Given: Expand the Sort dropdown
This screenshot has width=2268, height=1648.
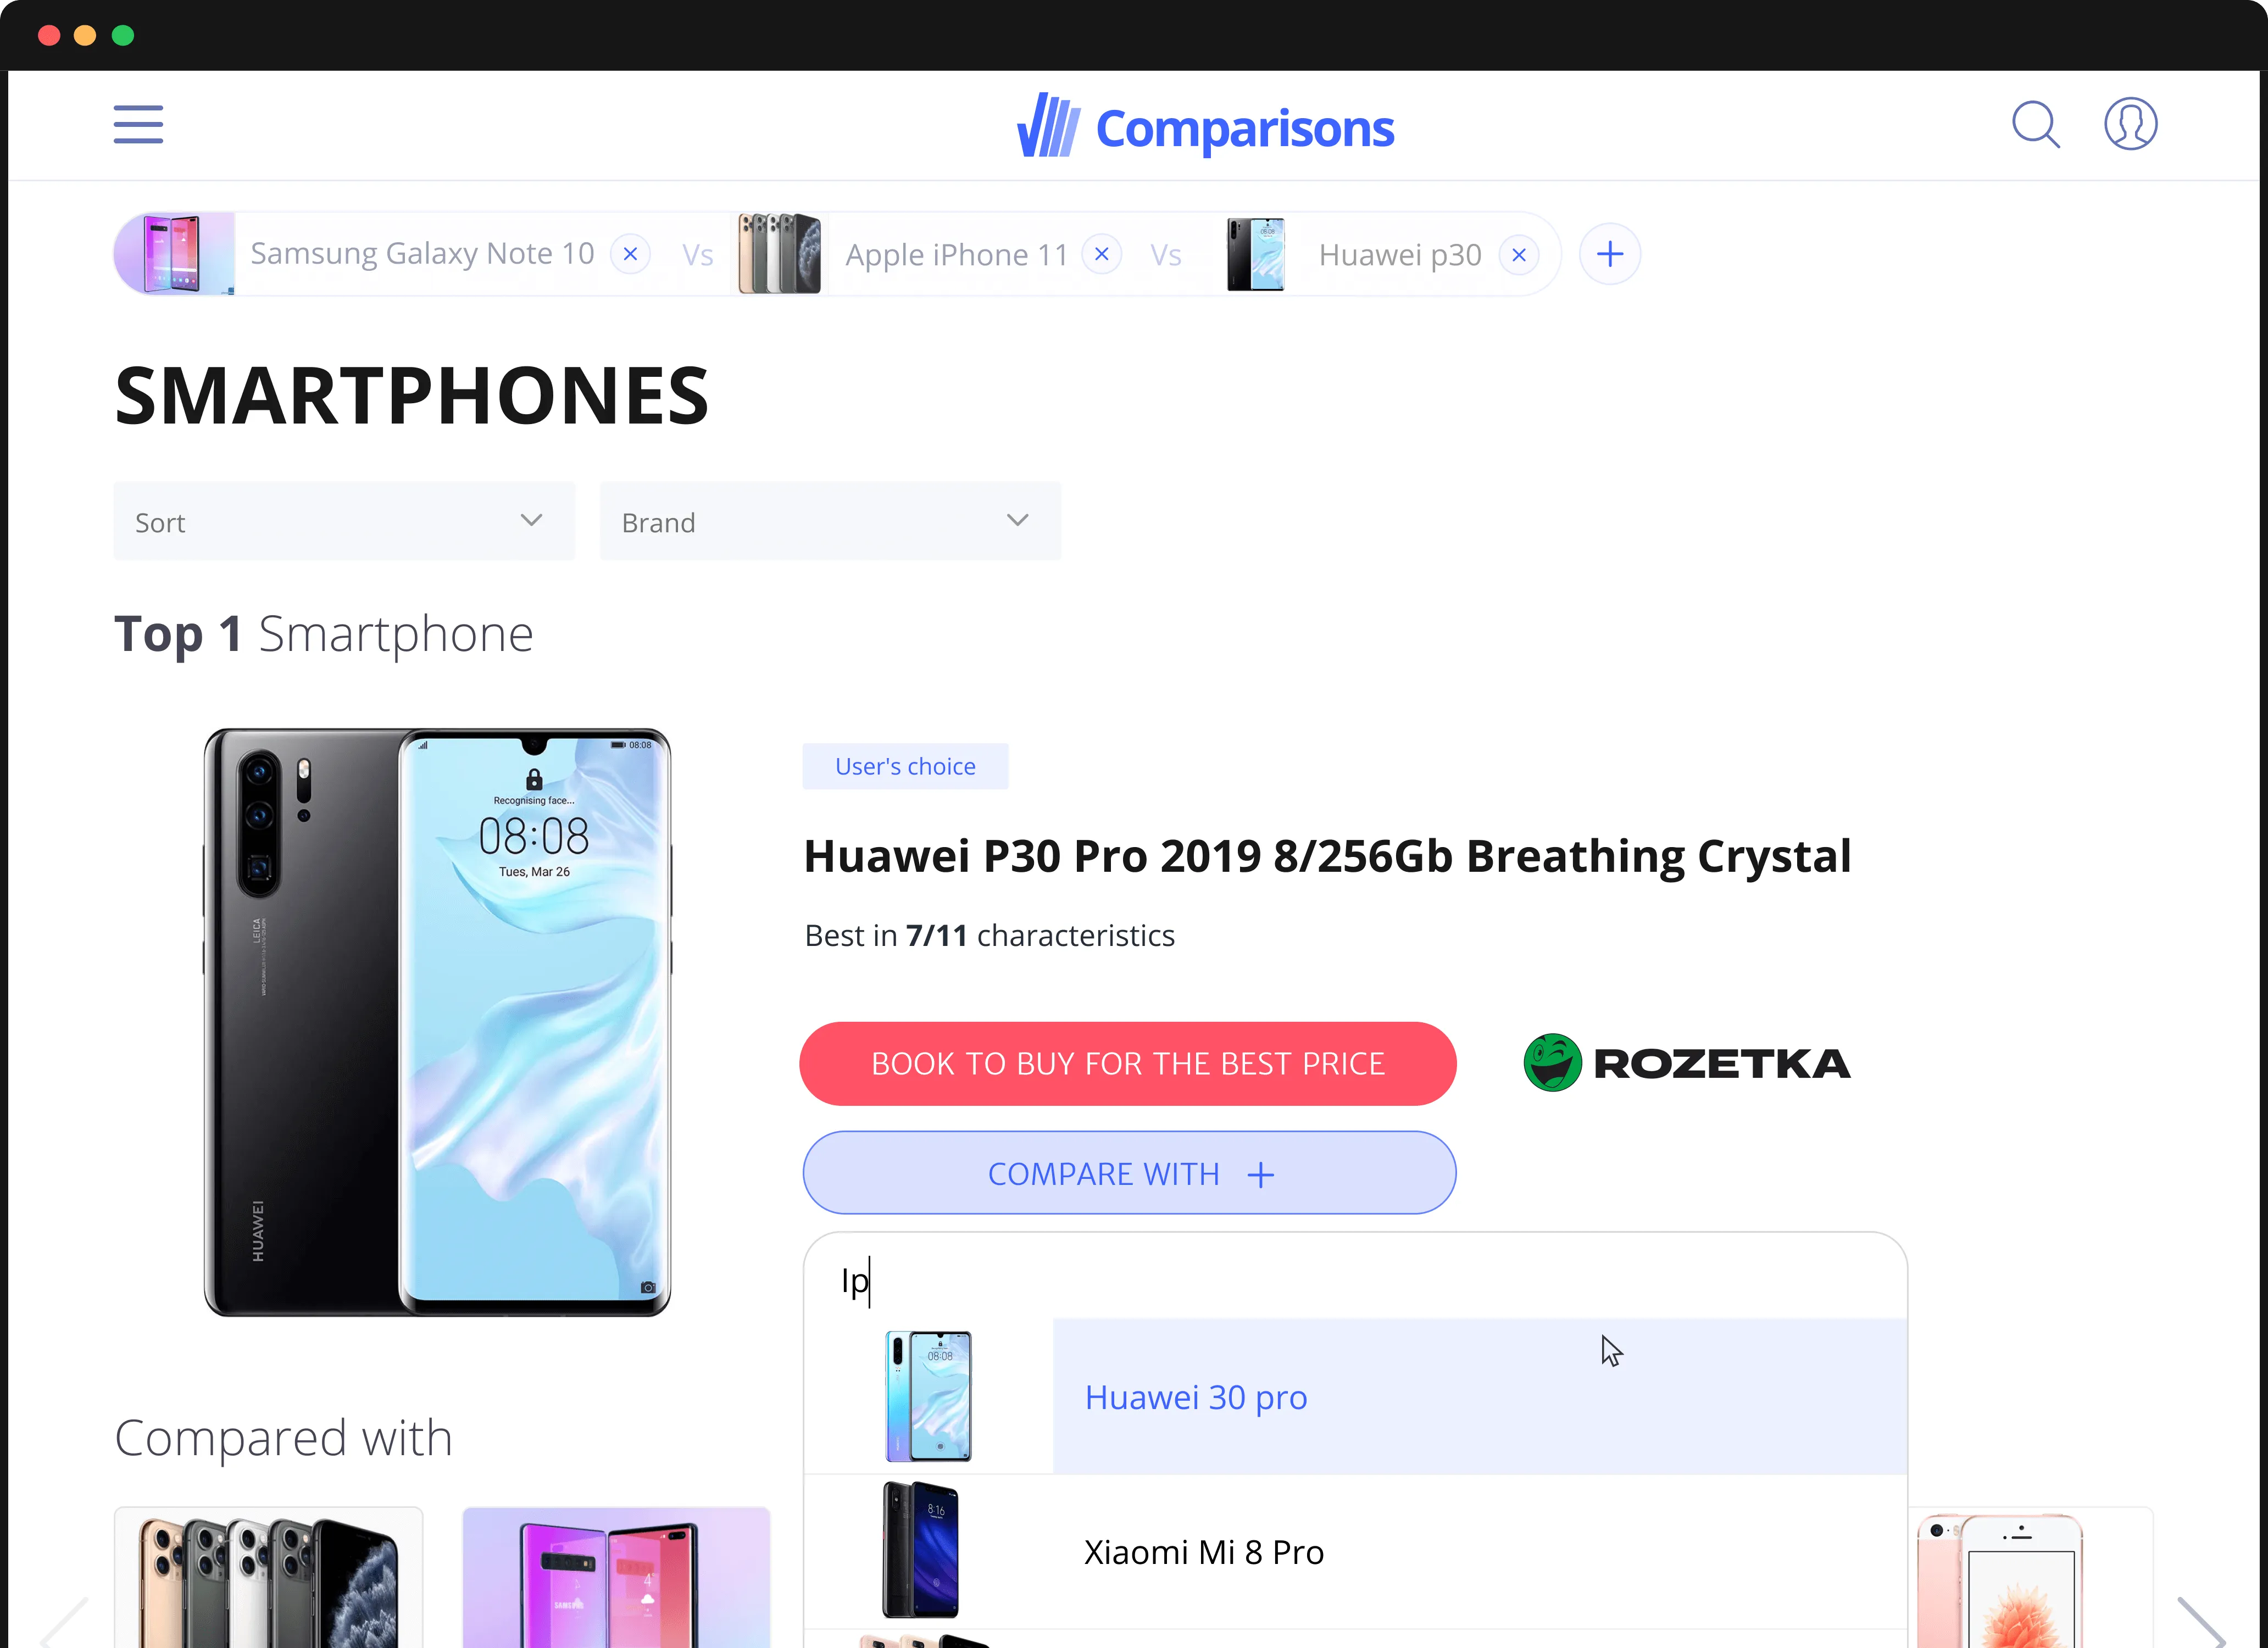Looking at the screenshot, I should point(344,521).
